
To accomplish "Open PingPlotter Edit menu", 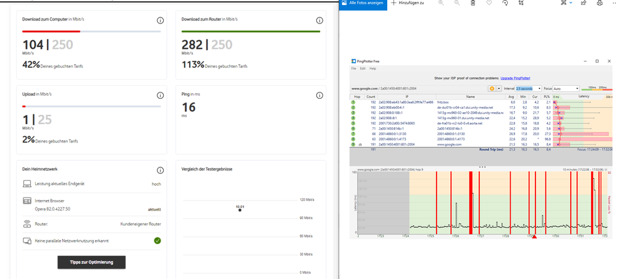I will coord(363,69).
